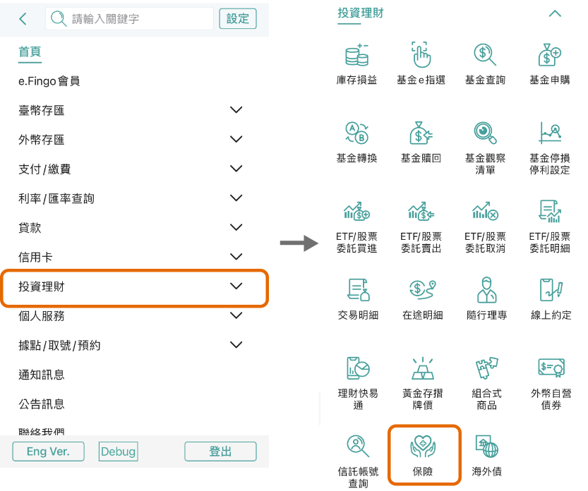The height and width of the screenshot is (491, 588).
Task: Open 理財快易通 icon
Action: [358, 368]
